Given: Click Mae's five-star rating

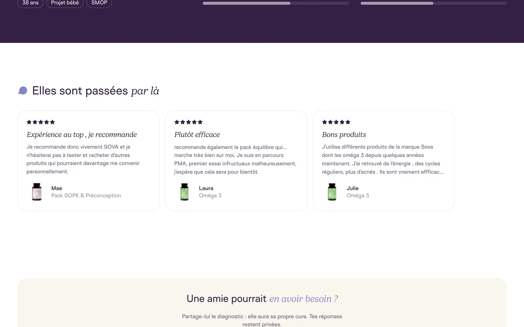Looking at the screenshot, I should point(41,122).
